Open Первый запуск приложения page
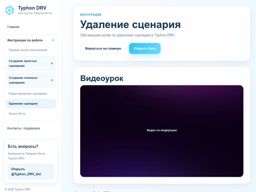Image resolution: width=256 pixels, height=192 pixels. [28, 50]
